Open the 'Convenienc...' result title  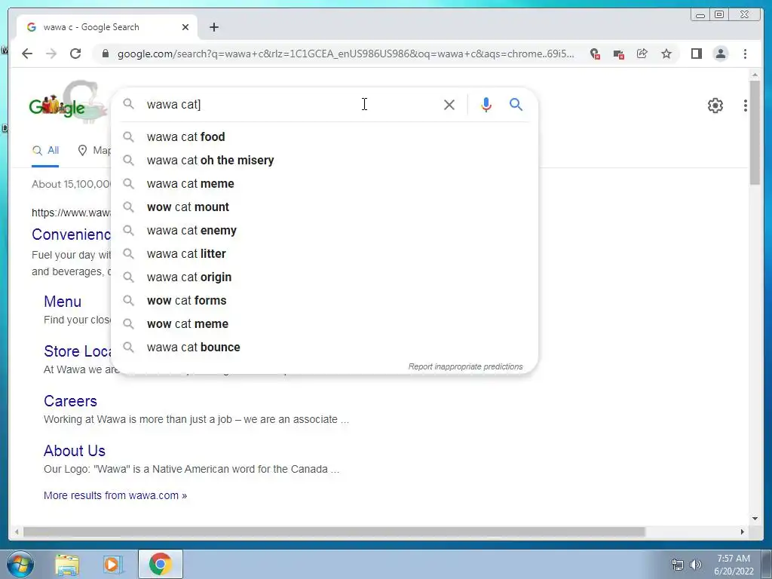point(72,234)
